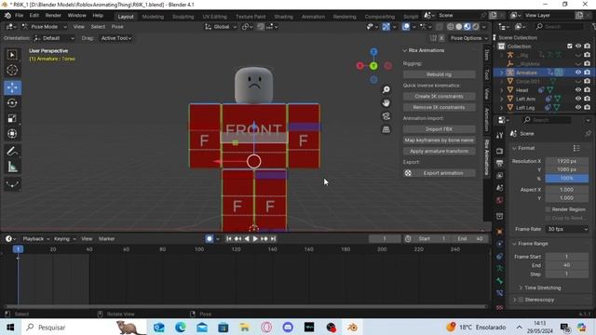Click Map keyframes by bone name
Screen dimensions: 596x335
pyautogui.click(x=439, y=141)
